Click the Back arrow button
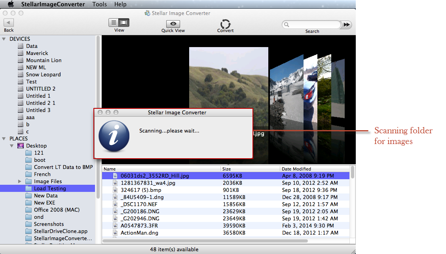This screenshot has width=446, height=254. tap(9, 23)
